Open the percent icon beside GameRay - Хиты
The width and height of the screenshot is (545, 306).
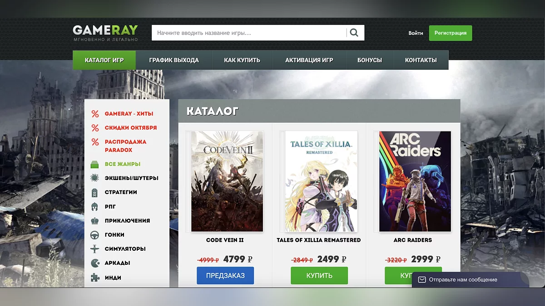pyautogui.click(x=95, y=114)
